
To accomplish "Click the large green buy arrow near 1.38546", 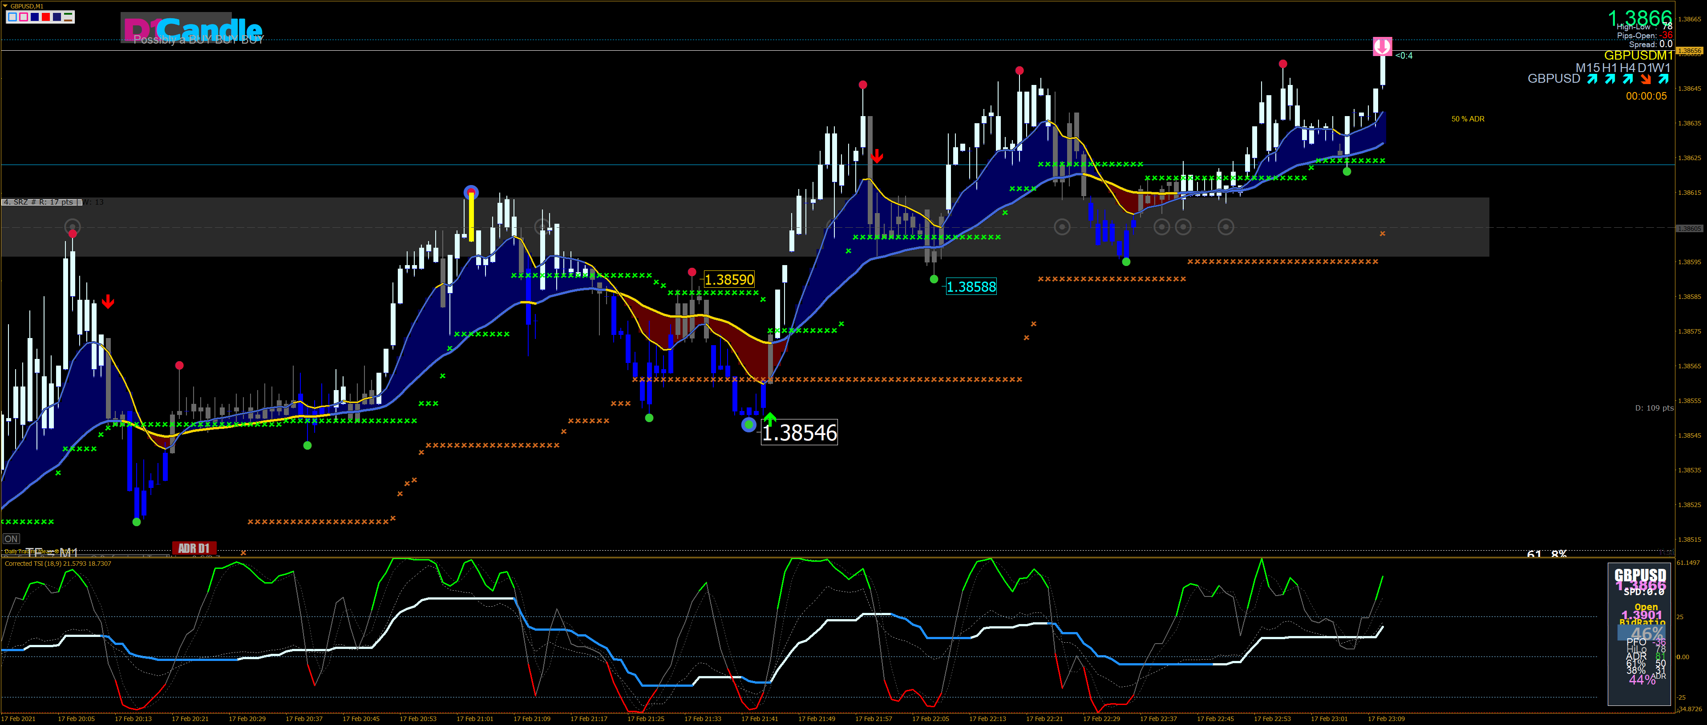I will (769, 419).
